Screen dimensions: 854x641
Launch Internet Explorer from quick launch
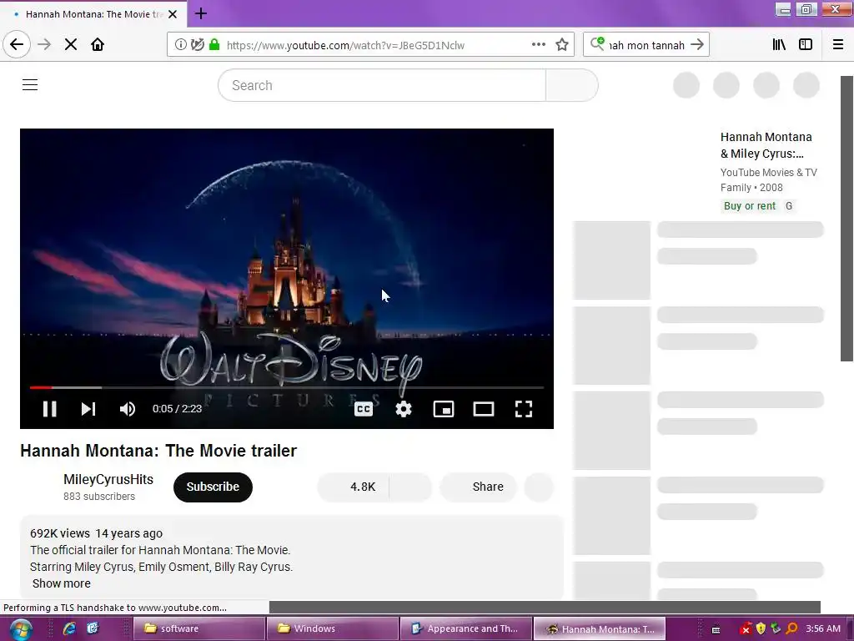(69, 628)
